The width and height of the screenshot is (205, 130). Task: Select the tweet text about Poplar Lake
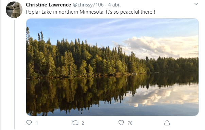click(90, 12)
